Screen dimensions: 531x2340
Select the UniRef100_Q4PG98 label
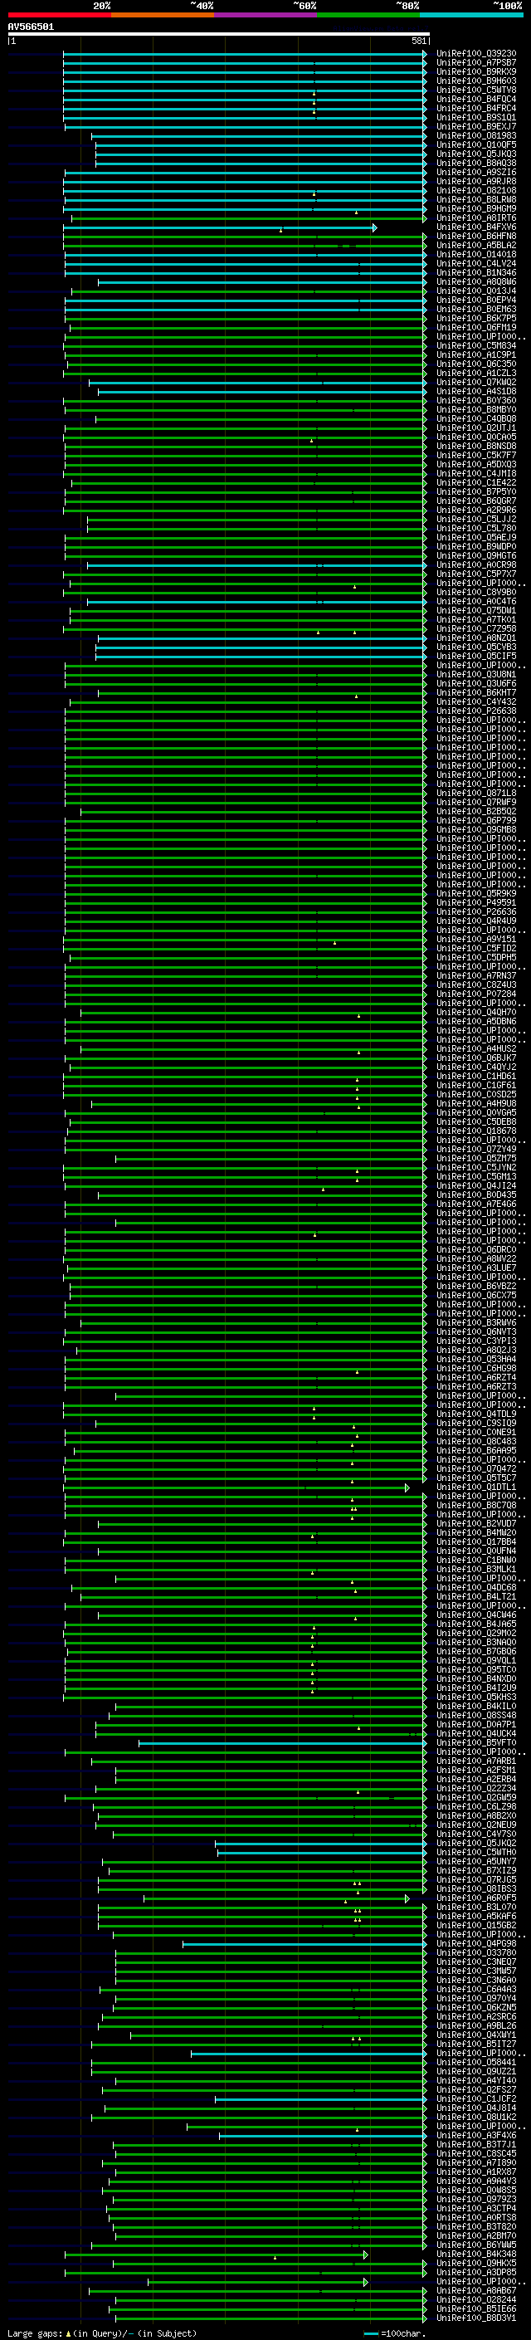click(x=476, y=1944)
